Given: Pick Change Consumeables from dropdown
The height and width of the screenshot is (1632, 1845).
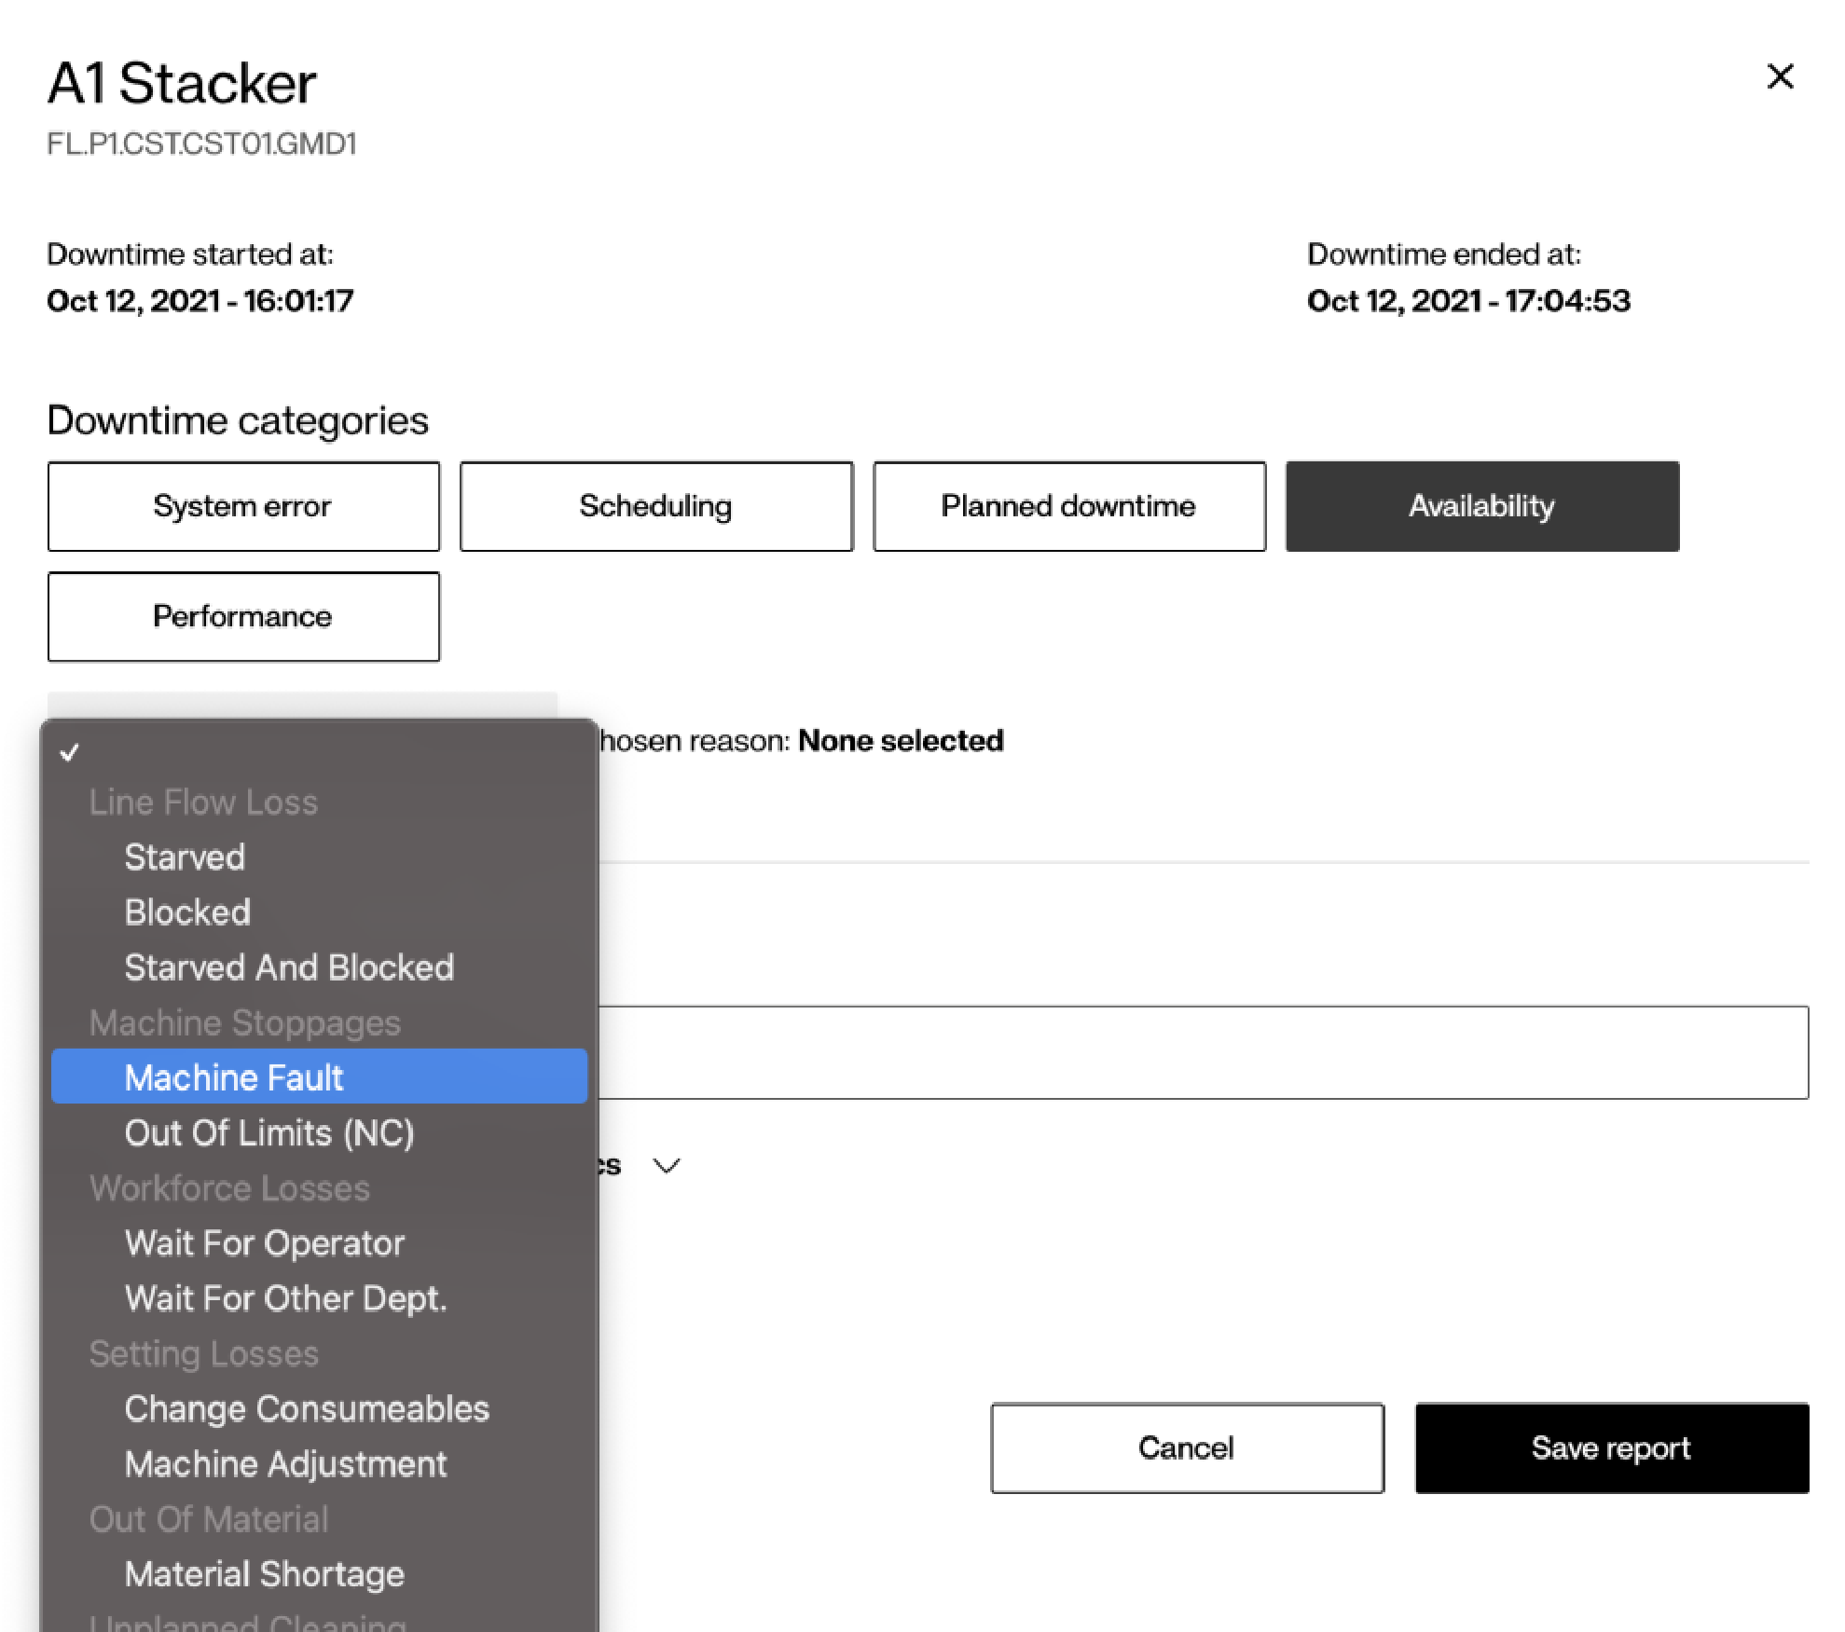Looking at the screenshot, I should click(307, 1408).
